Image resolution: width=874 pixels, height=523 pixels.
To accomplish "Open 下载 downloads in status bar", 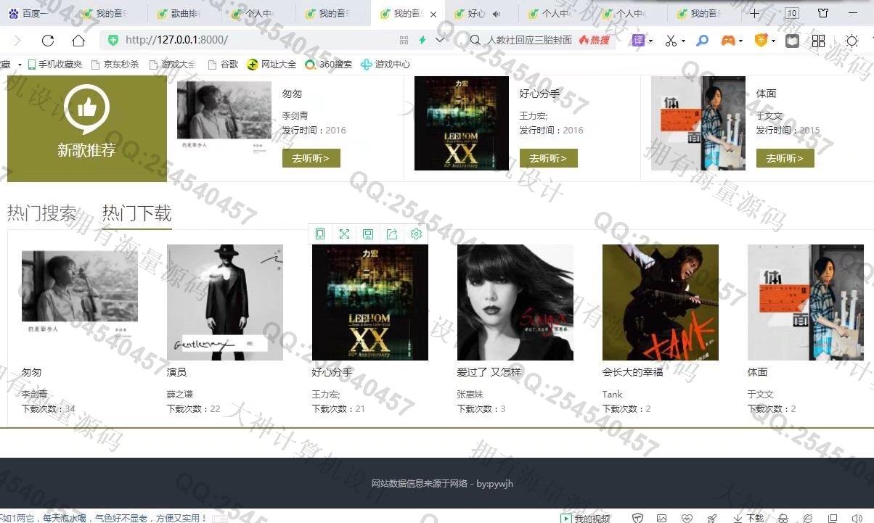I will 748,518.
